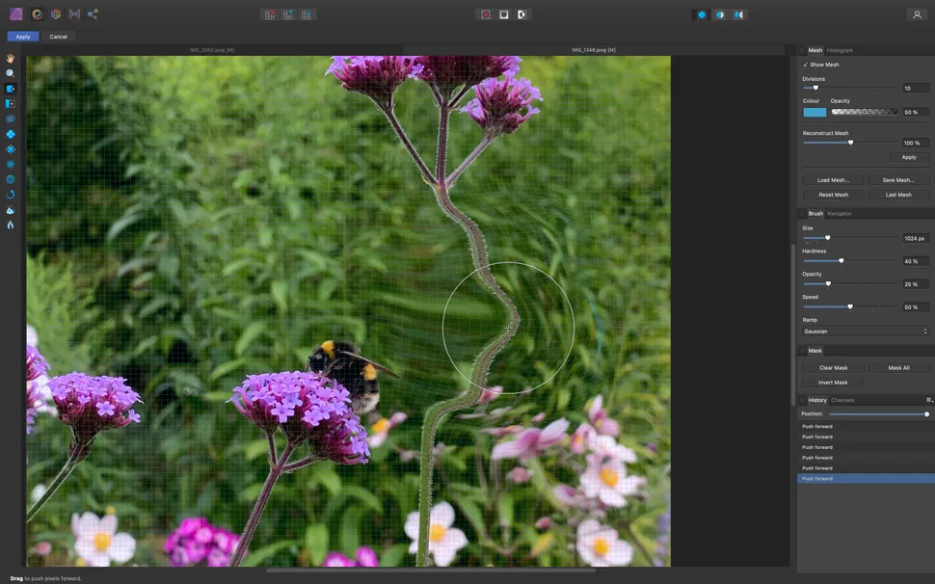Open the Ramp dropdown set to Gaussian
The image size is (935, 584).
coord(865,331)
